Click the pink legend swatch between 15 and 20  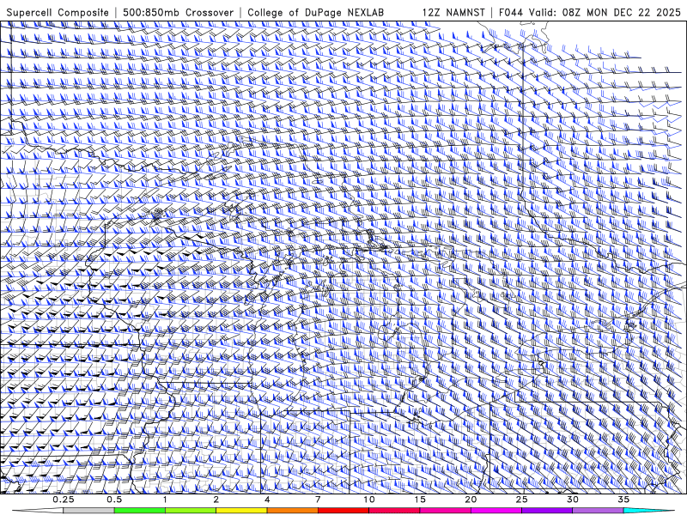pos(445,511)
